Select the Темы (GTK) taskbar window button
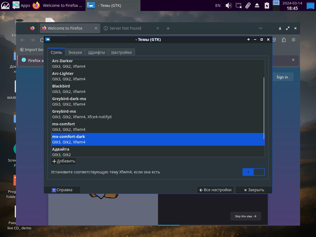 tap(113, 5)
